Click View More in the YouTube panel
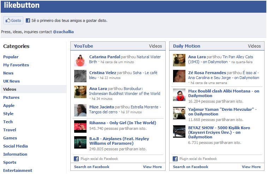 tap(153, 167)
